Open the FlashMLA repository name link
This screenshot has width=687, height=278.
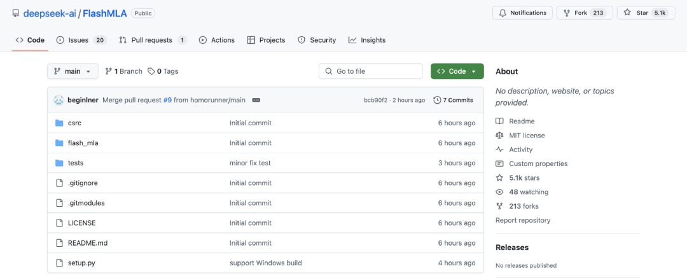pyautogui.click(x=105, y=13)
